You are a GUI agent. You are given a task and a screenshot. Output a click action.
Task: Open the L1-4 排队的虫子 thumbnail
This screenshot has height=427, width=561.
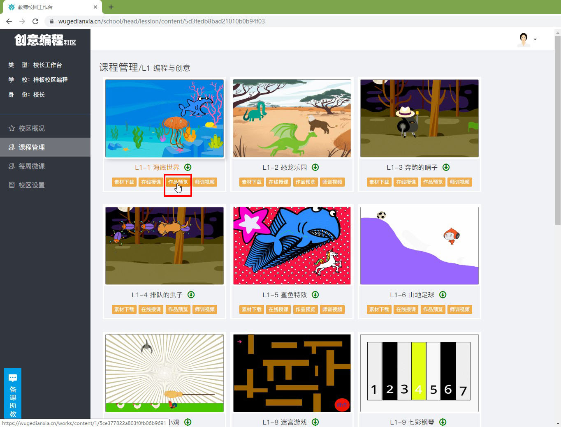pyautogui.click(x=165, y=246)
